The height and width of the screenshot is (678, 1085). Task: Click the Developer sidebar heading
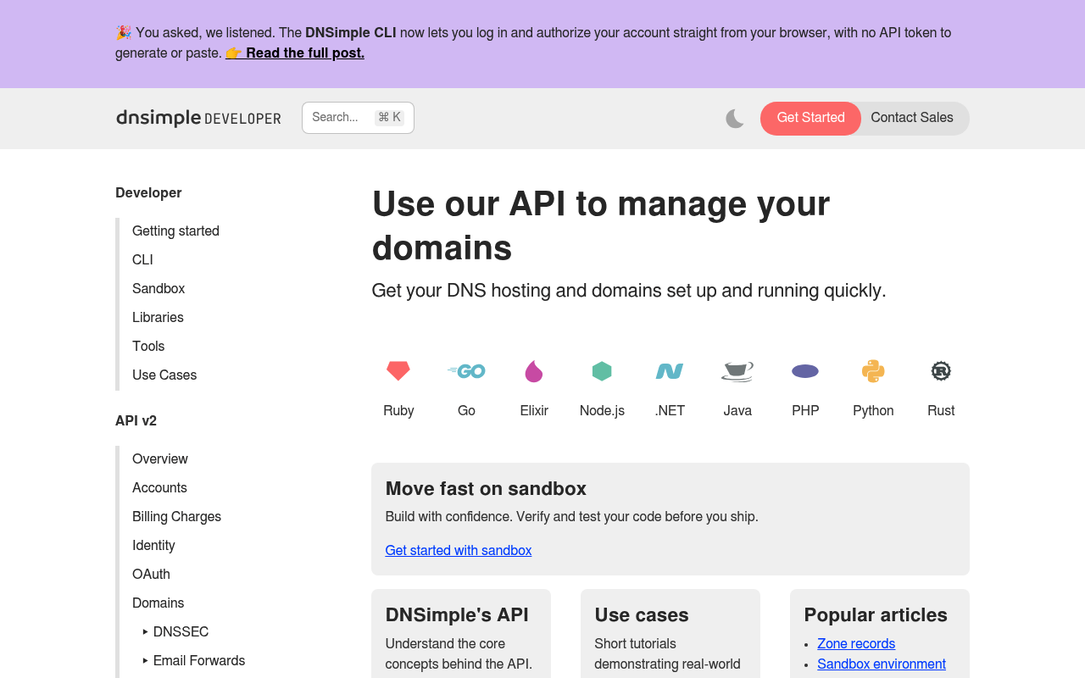click(148, 193)
